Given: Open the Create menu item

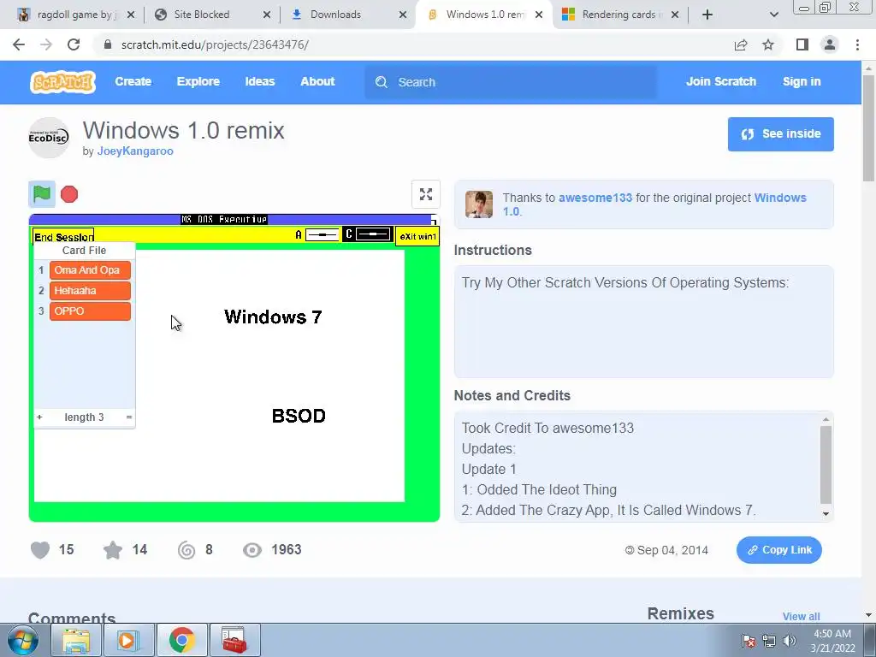Looking at the screenshot, I should (133, 81).
